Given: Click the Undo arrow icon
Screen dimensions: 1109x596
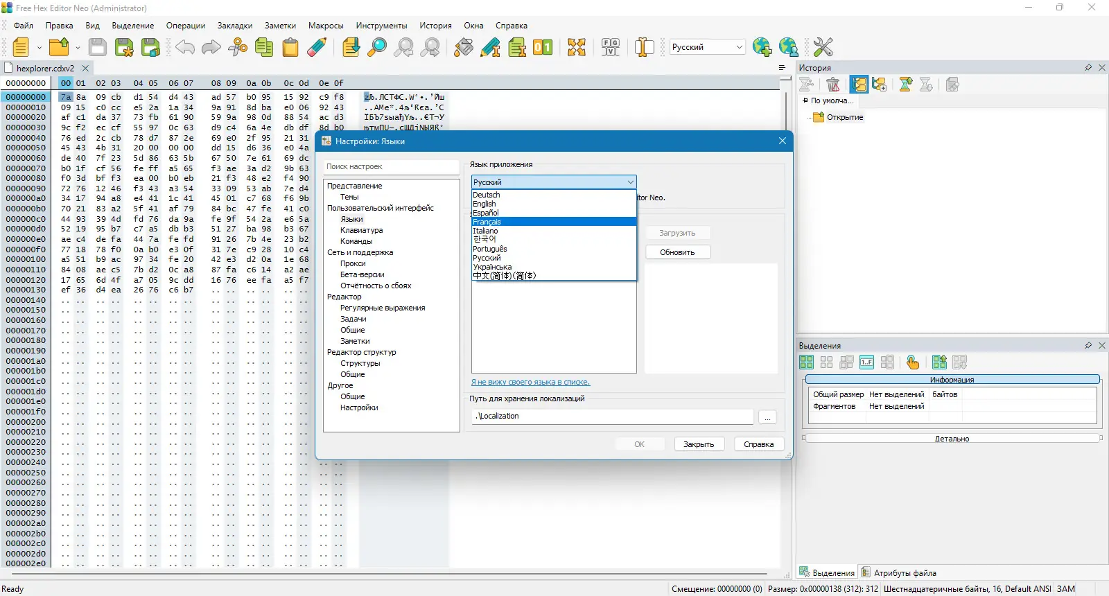Looking at the screenshot, I should tap(184, 47).
